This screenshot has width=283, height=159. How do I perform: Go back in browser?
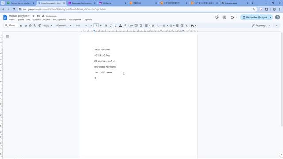tap(4, 9)
